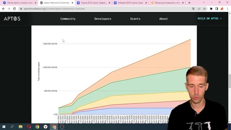Close the Polkadot (DOT) tab
Viewport: 231px width, 130px height.
tap(146, 3)
